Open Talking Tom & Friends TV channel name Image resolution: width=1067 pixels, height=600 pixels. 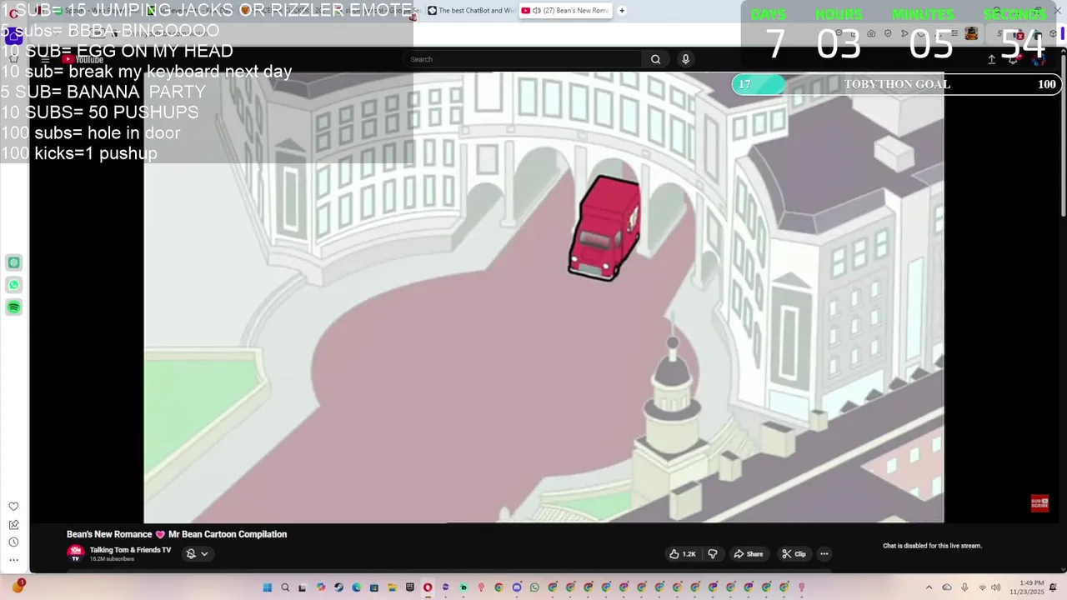coord(130,550)
